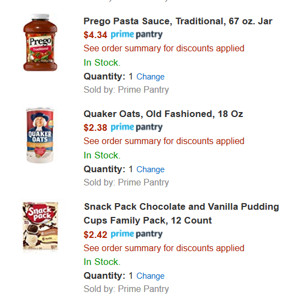
Task: Click the $4.34 price of Prego sauce
Action: (96, 35)
